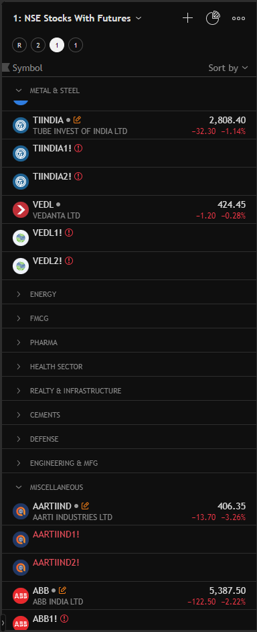
Task: Select the ABB India Ltd row
Action: click(x=129, y=596)
